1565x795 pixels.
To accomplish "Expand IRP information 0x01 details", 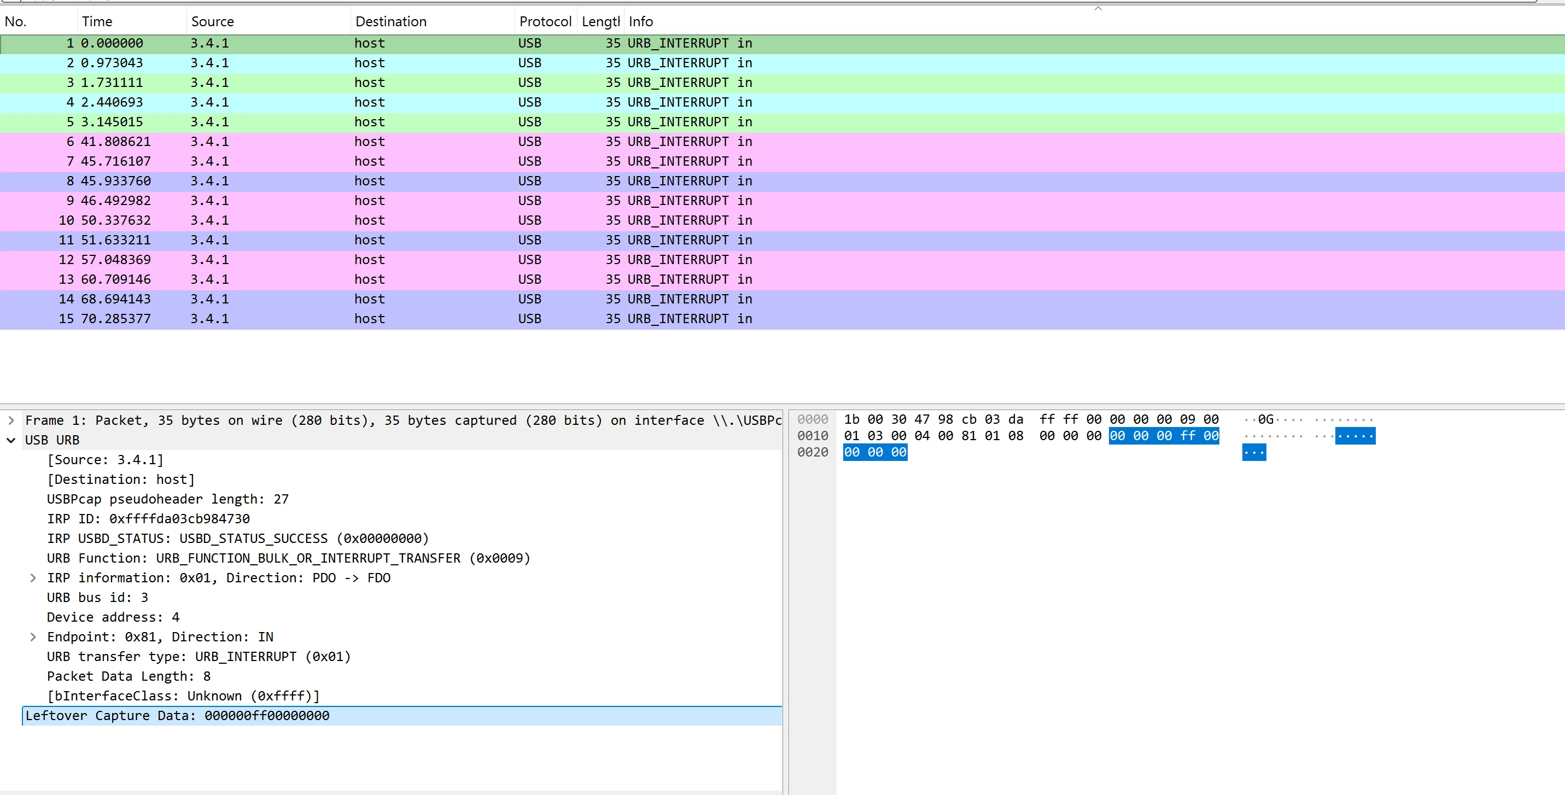I will coord(33,578).
